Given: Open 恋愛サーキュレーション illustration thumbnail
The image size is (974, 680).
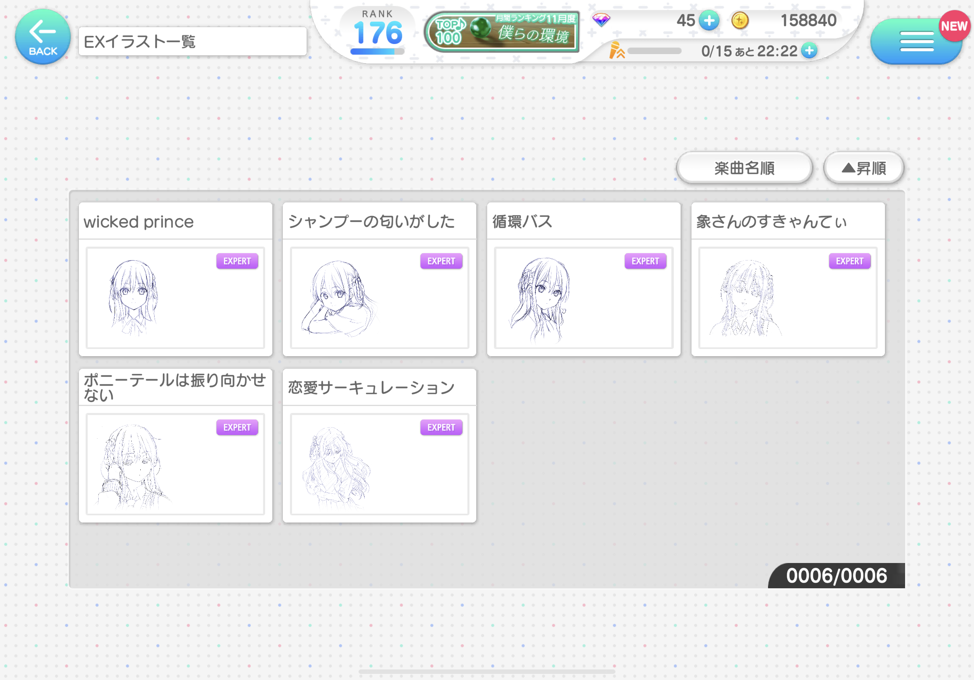Looking at the screenshot, I should (x=379, y=464).
